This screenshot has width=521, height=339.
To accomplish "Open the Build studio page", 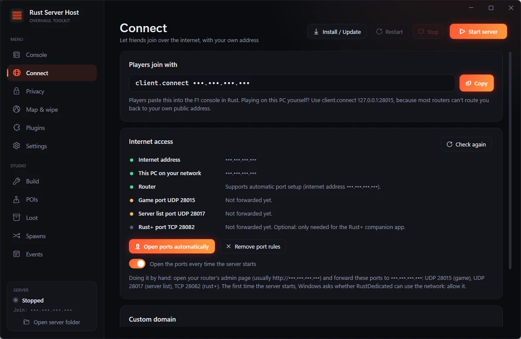I will (x=52, y=181).
